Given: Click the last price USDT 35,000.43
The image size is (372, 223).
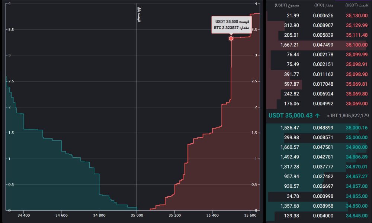Looking at the screenshot, I should pos(290,115).
